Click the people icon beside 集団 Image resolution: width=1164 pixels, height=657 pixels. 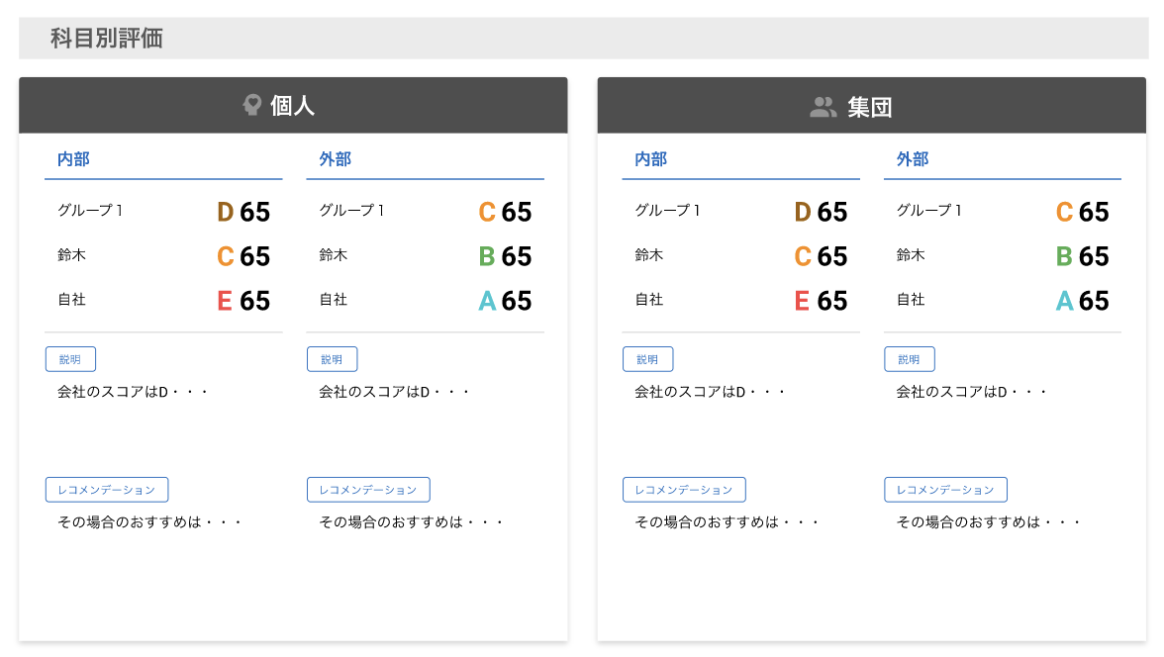click(823, 107)
